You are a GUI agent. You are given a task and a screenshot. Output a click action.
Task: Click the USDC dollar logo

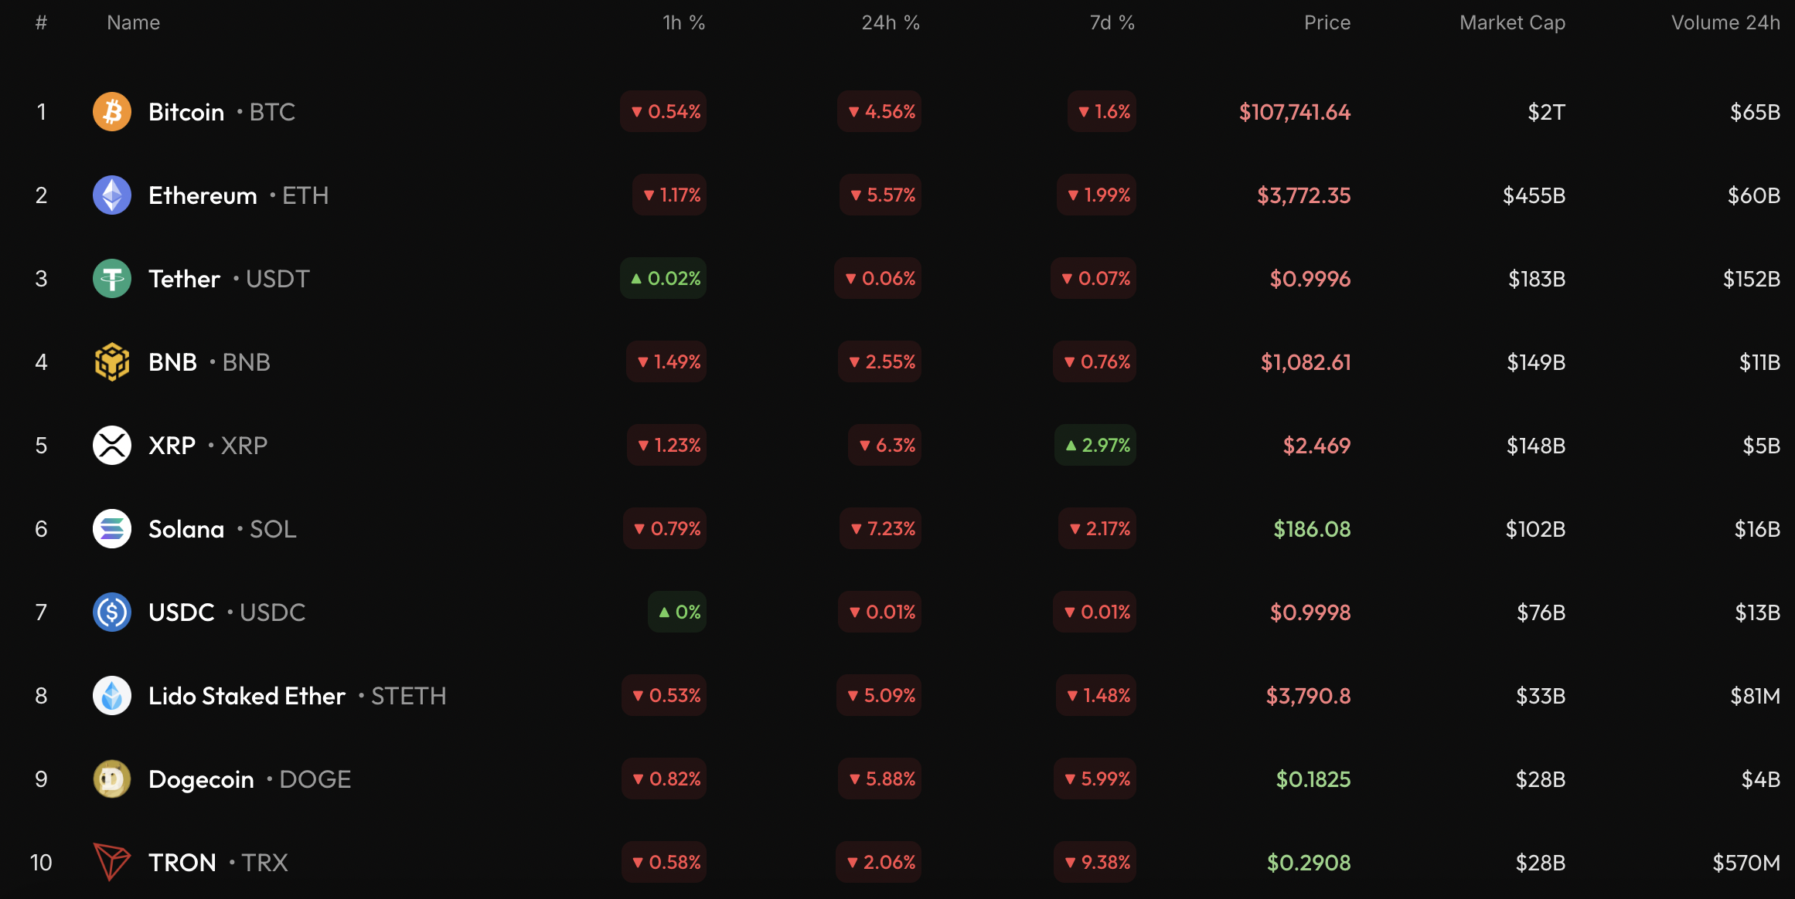(x=112, y=612)
